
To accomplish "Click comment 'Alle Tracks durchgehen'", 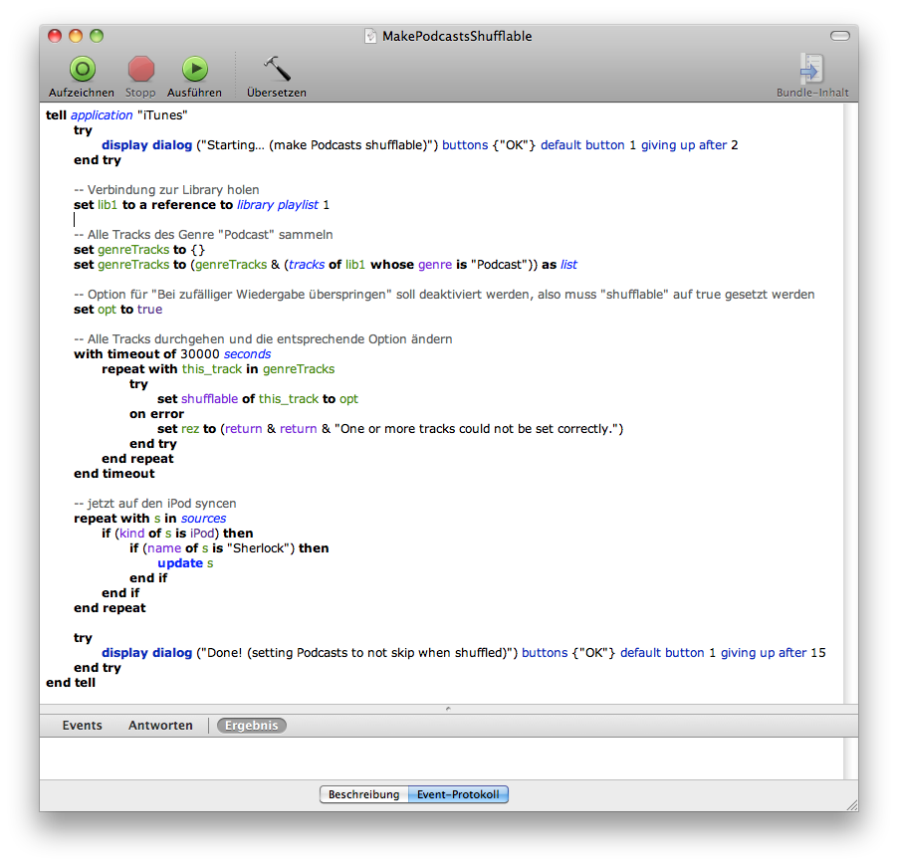I will 263,338.
